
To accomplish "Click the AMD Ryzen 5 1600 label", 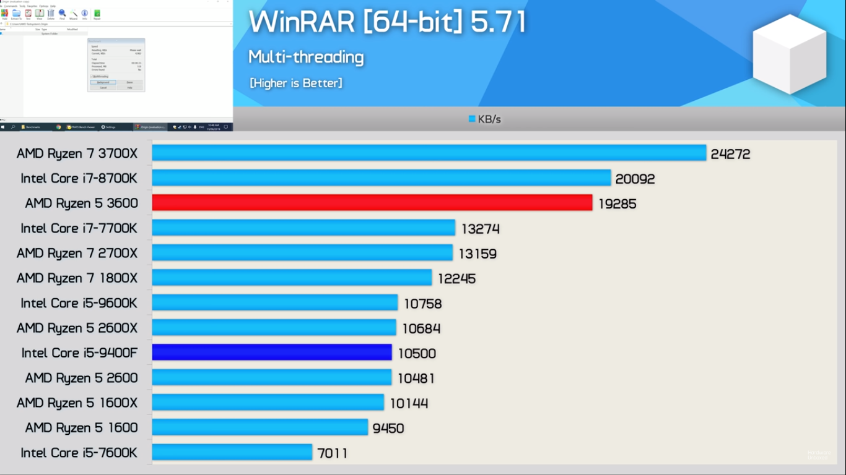I will (82, 427).
